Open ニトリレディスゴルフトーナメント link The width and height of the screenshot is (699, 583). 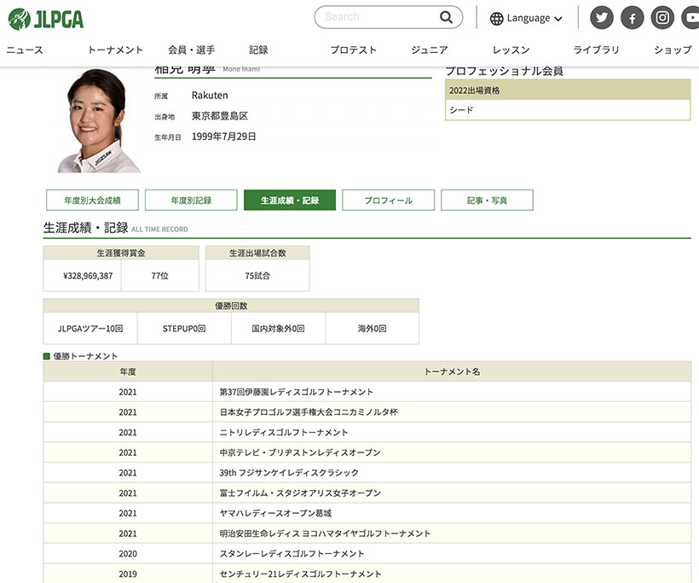284,433
